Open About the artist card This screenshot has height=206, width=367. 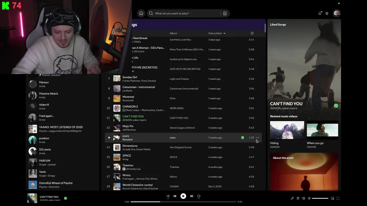tap(304, 171)
